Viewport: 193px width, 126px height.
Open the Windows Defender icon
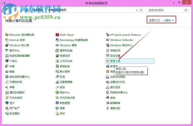click(x=108, y=40)
